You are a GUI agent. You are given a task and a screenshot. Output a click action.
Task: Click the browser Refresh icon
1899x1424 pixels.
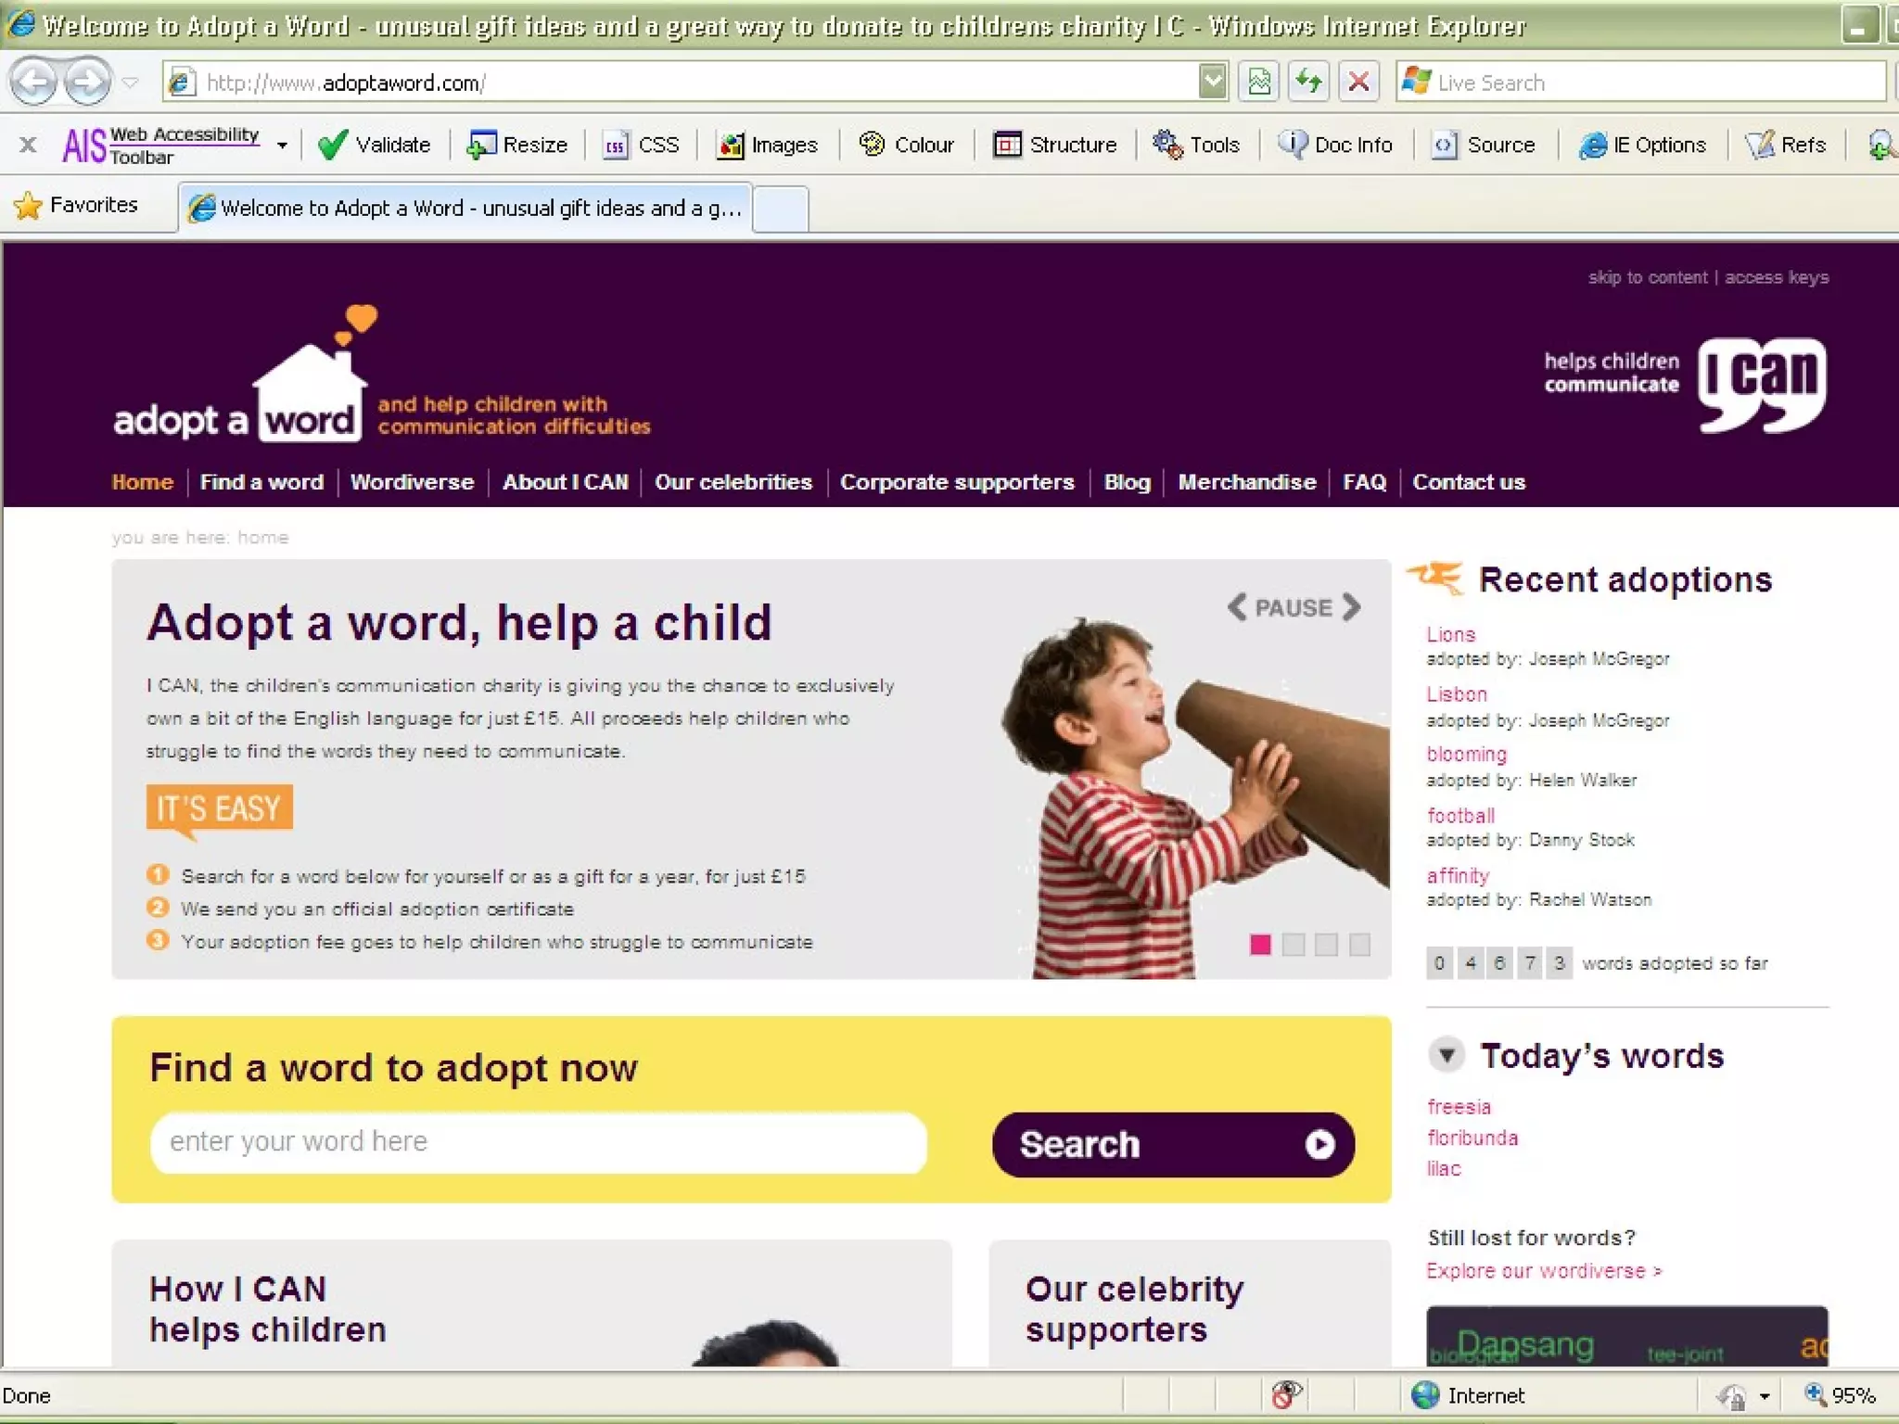tap(1308, 83)
